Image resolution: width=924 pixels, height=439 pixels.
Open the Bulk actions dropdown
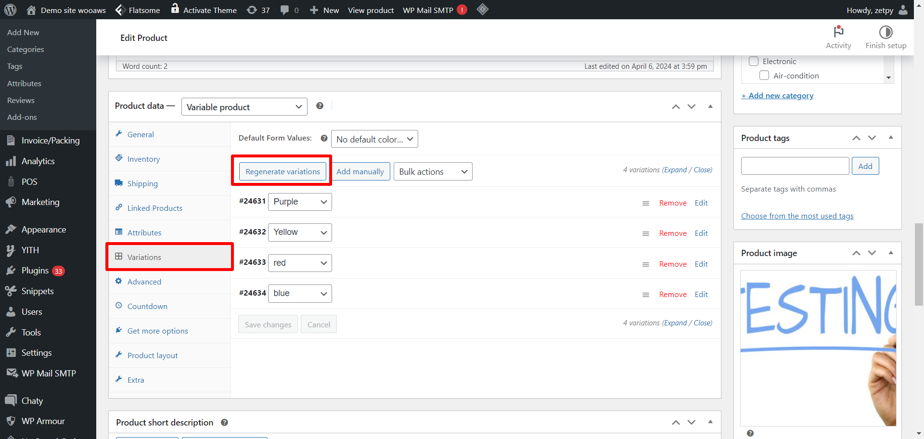(433, 172)
